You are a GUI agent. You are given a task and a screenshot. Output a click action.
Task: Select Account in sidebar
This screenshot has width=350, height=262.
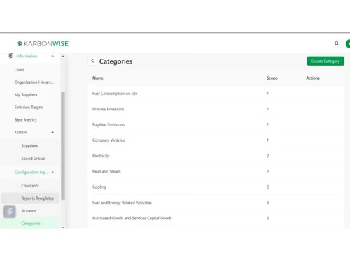(29, 211)
